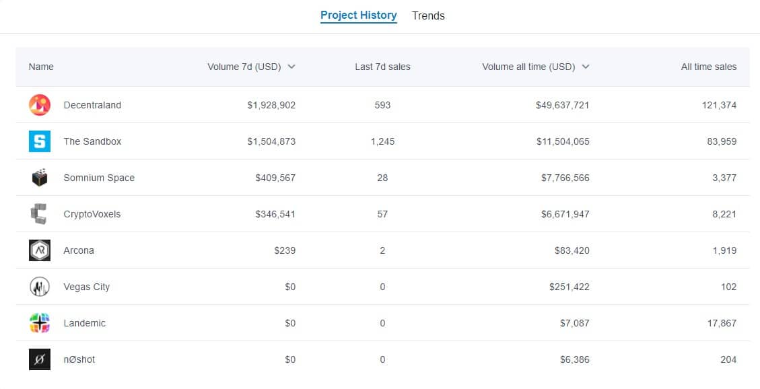Sort by the Name column header
Image resolution: width=760 pixels, height=389 pixels.
(x=41, y=67)
